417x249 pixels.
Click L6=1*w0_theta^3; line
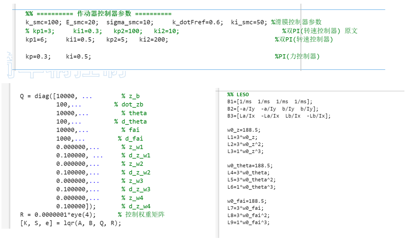coord(252,187)
